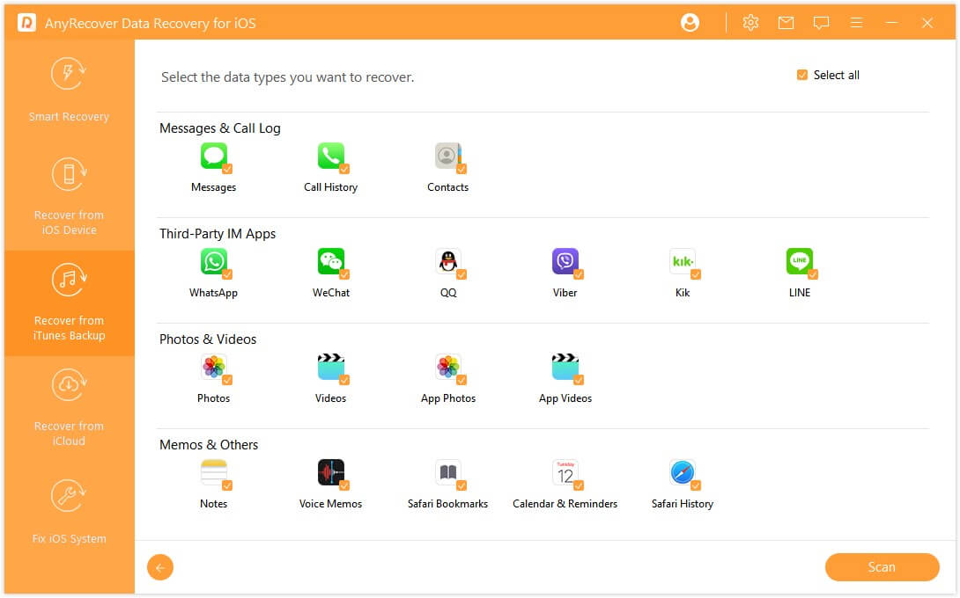Select Fix iOS System in sidebar
This screenshot has height=598, width=960.
[68, 517]
